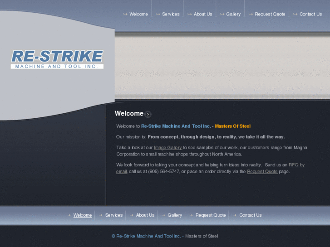This screenshot has height=247, width=330.
Task: Go to About Us in footer navigation
Action: pyautogui.click(x=145, y=215)
